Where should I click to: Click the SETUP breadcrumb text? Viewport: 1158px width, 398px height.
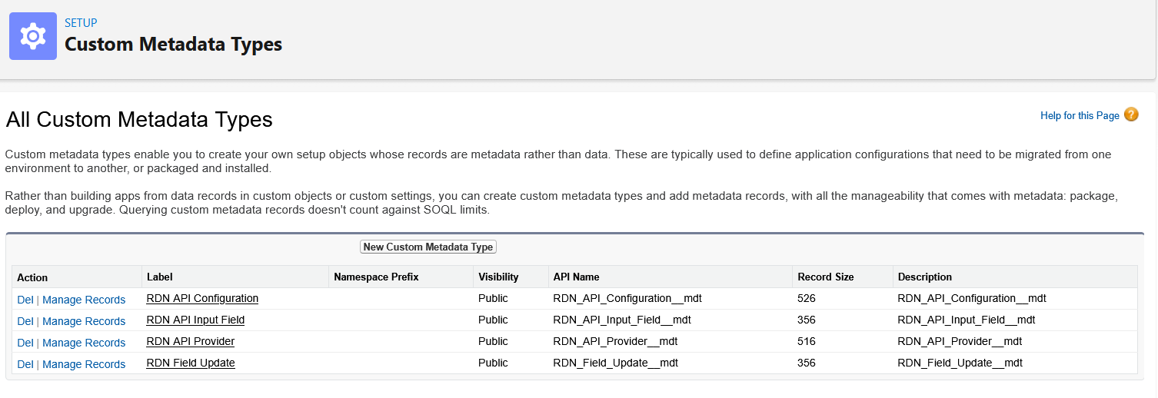(81, 23)
